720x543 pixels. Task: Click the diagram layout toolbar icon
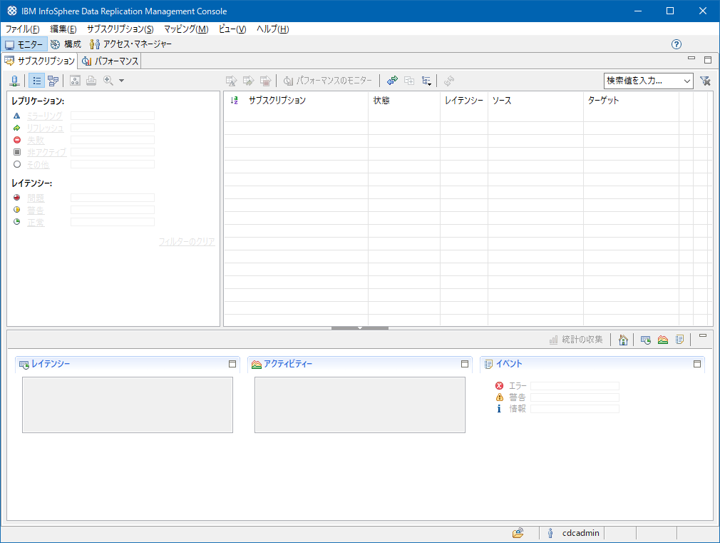click(75, 81)
